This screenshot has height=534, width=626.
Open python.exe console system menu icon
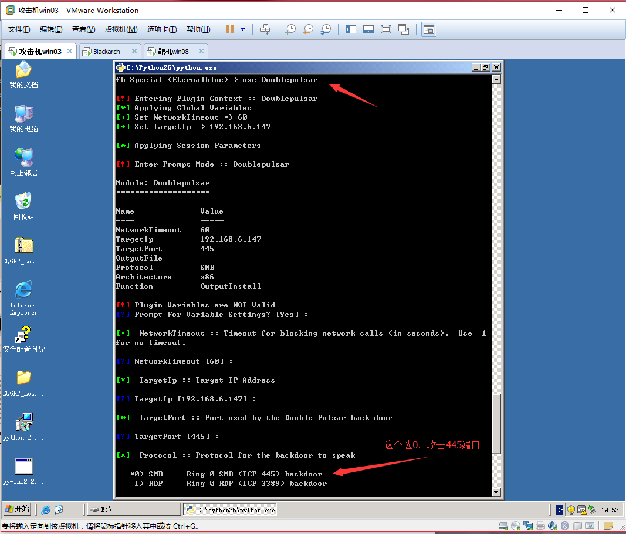[x=121, y=67]
